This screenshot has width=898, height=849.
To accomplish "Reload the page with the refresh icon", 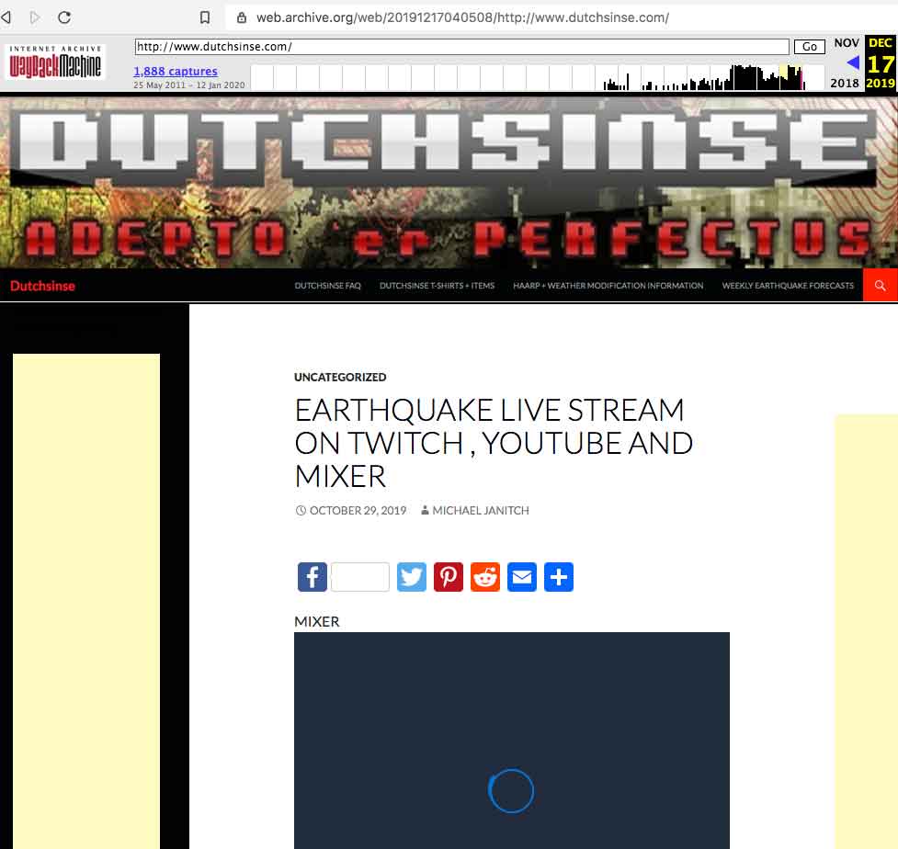I will coord(64,17).
